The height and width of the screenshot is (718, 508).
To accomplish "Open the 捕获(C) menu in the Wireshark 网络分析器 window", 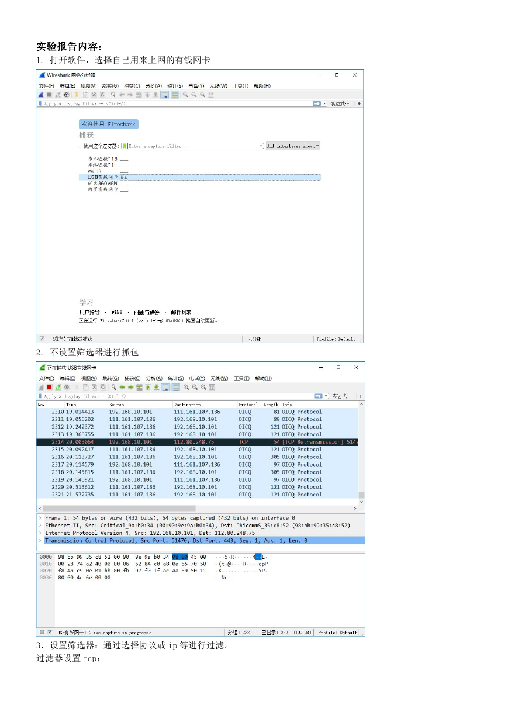I will coord(132,86).
